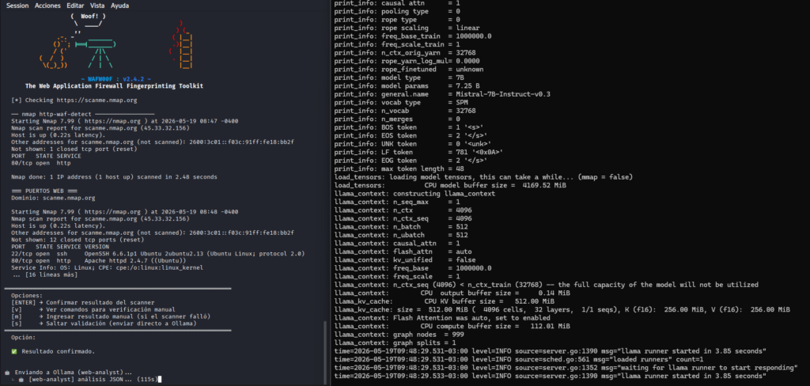Click 'llama_context: constructing llama_context' line
This screenshot has height=386, width=810.
414,194
